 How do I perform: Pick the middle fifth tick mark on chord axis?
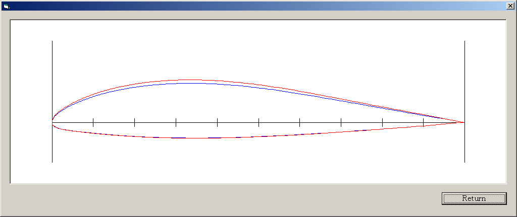258,122
